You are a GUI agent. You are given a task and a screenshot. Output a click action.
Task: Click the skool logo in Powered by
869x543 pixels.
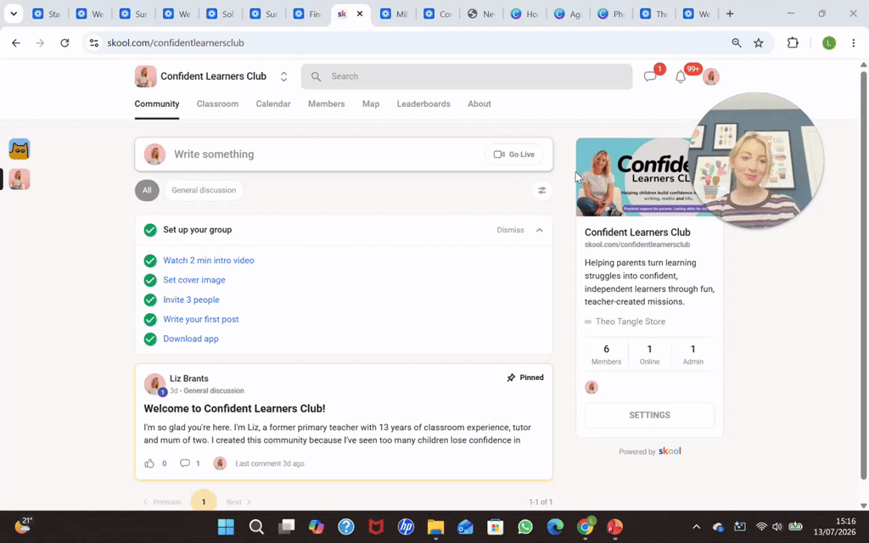click(670, 451)
